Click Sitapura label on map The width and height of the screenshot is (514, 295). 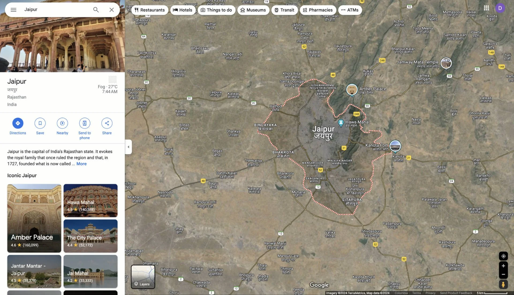click(x=352, y=202)
